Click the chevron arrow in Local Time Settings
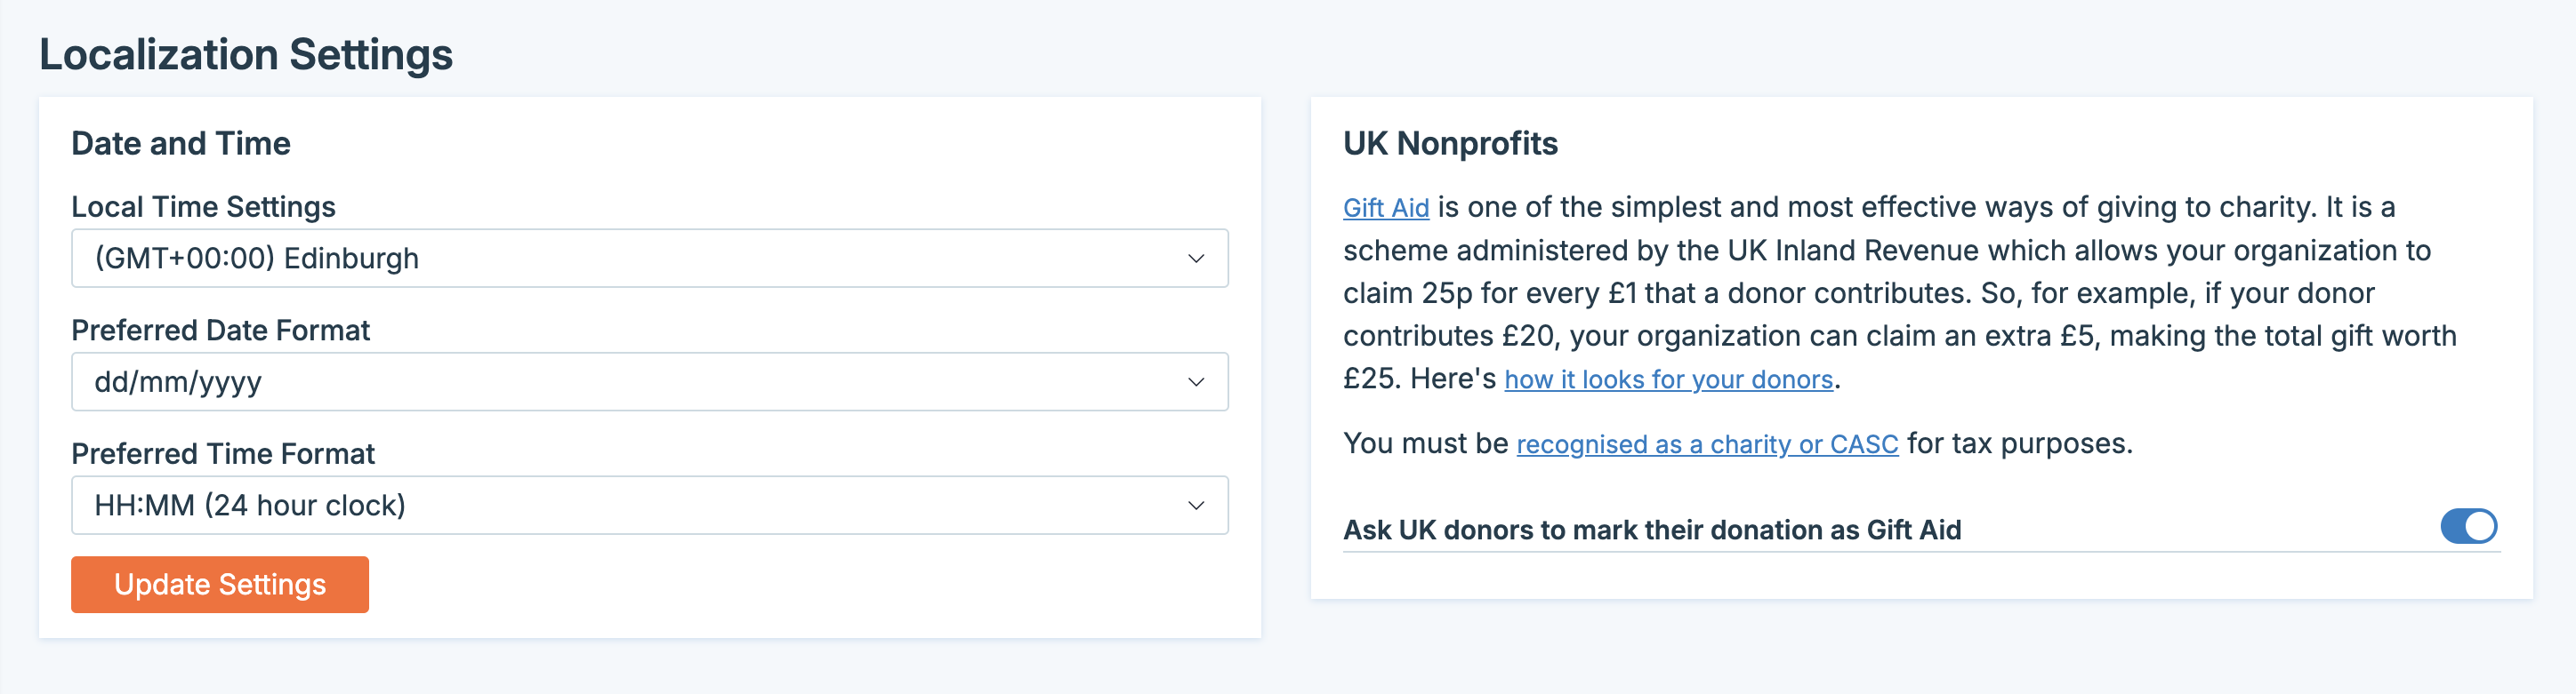Screen dimensions: 2576x694 pos(1195,259)
